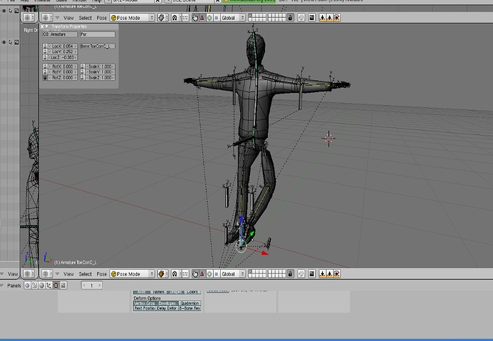
Task: Open the Panels menu in buttons header
Action: tap(14, 286)
